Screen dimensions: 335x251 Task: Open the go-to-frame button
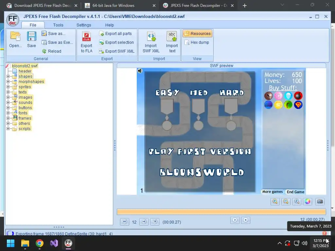click(x=155, y=222)
